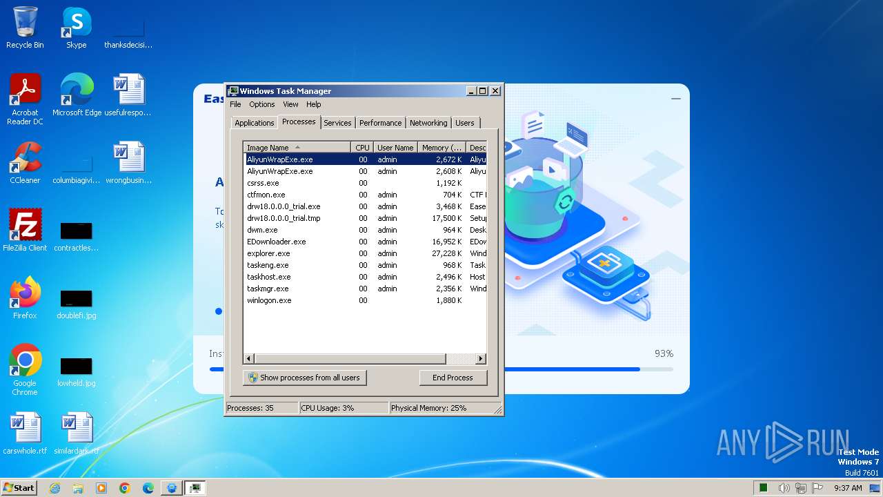Image resolution: width=883 pixels, height=497 pixels.
Task: Open the File menu in Task Manager
Action: coord(235,104)
